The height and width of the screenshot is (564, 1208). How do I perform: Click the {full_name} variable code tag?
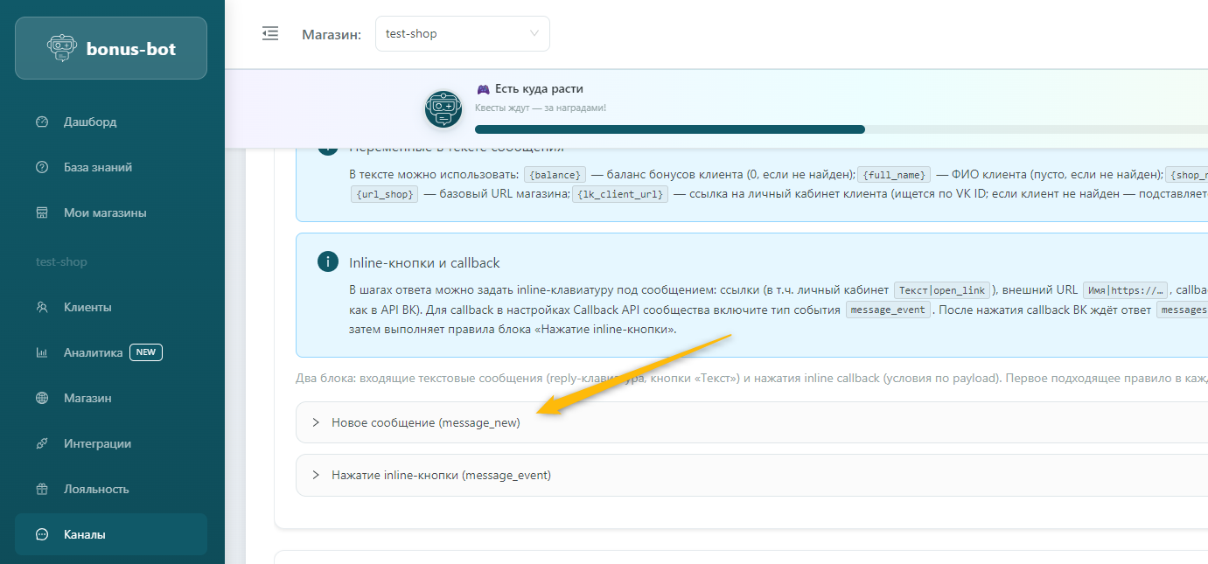coord(894,174)
